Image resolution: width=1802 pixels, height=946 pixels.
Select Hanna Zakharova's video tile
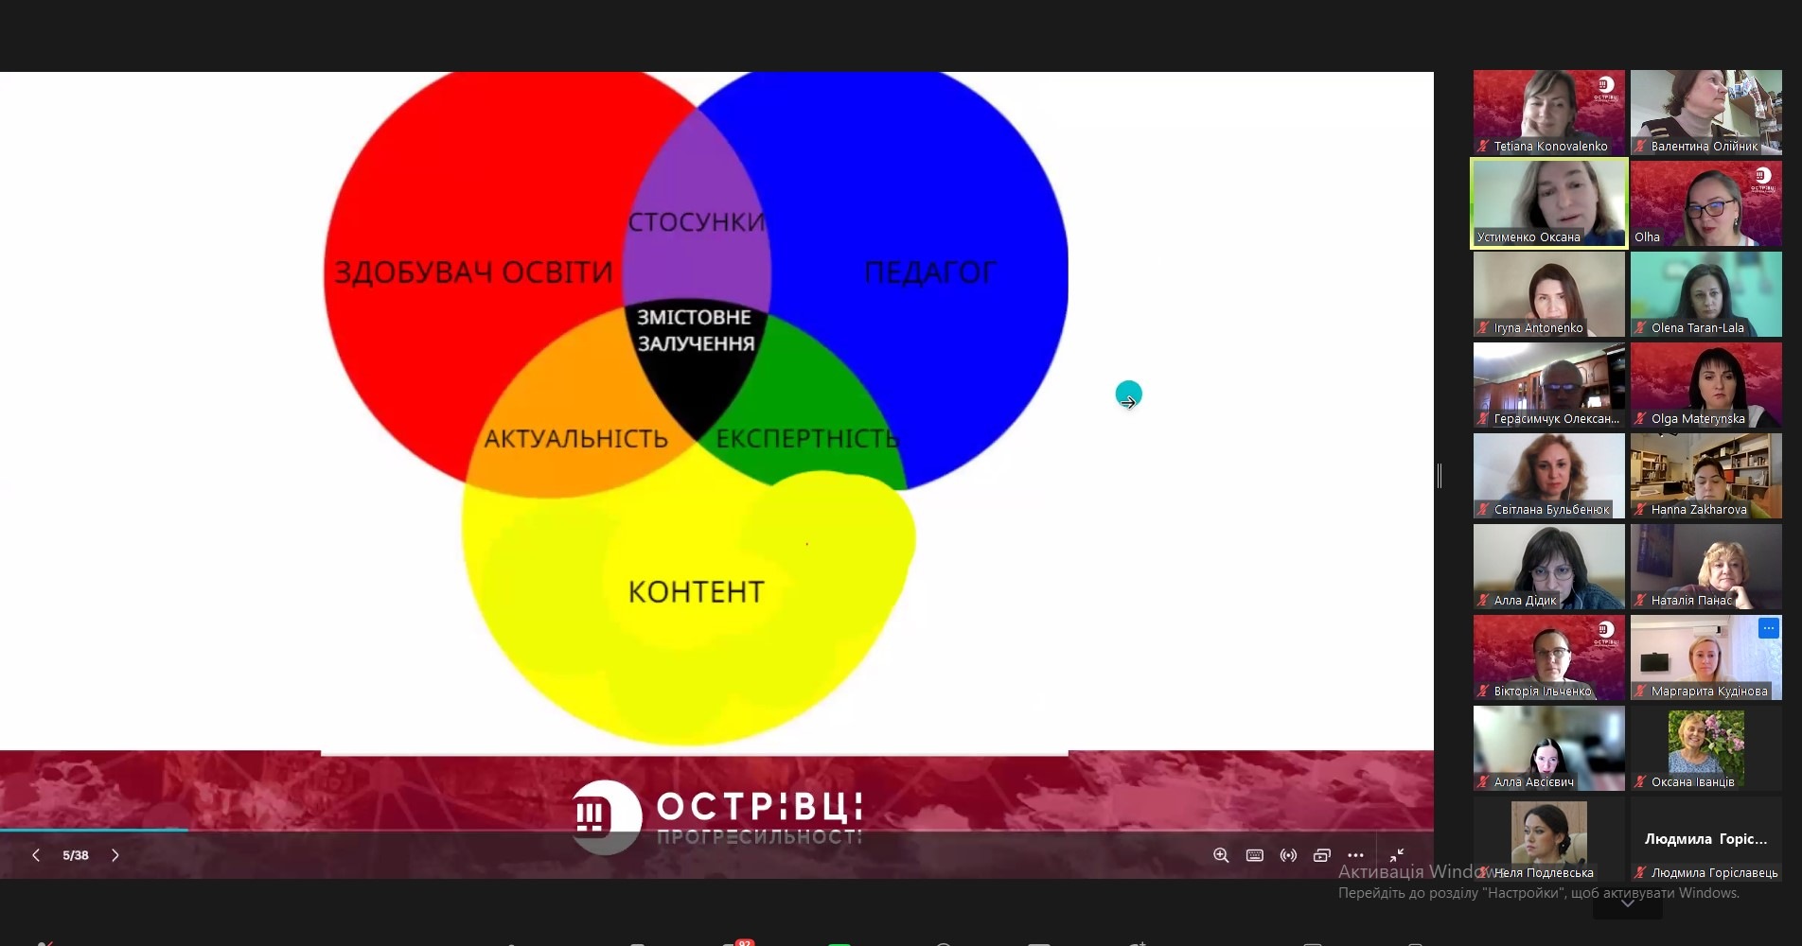click(x=1706, y=476)
